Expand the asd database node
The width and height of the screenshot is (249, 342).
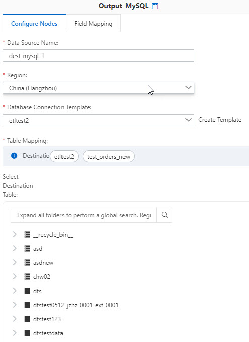click(x=15, y=249)
